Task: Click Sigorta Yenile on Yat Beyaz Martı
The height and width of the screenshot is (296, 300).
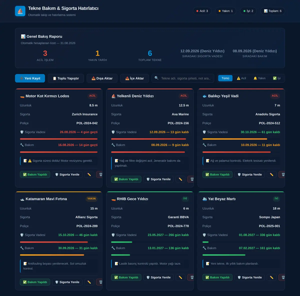Action: tap(250, 277)
